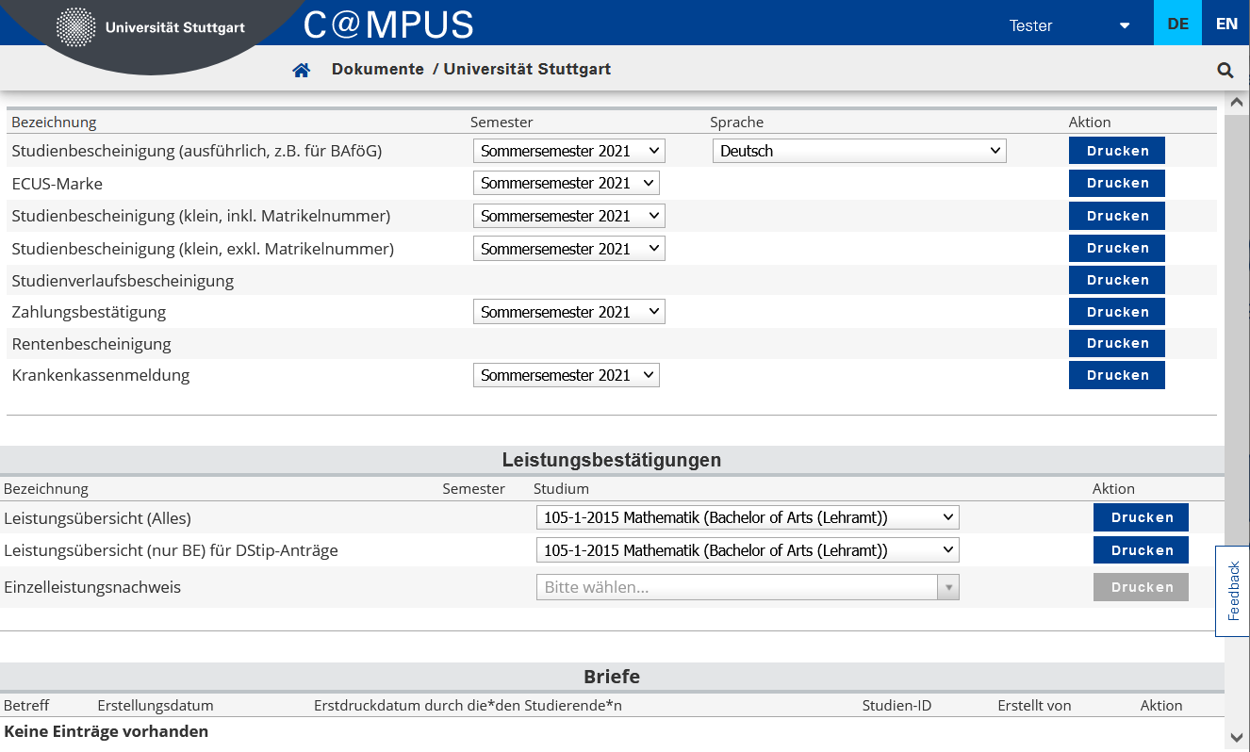
Task: Click the C@MPUS title
Action: click(388, 25)
